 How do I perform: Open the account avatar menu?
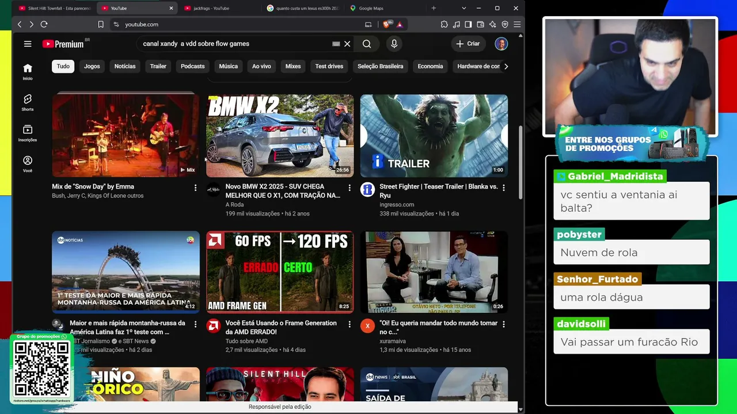(502, 44)
